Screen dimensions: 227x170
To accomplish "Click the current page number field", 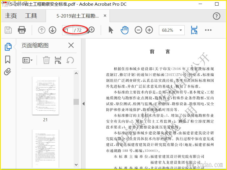I will coord(68,30).
